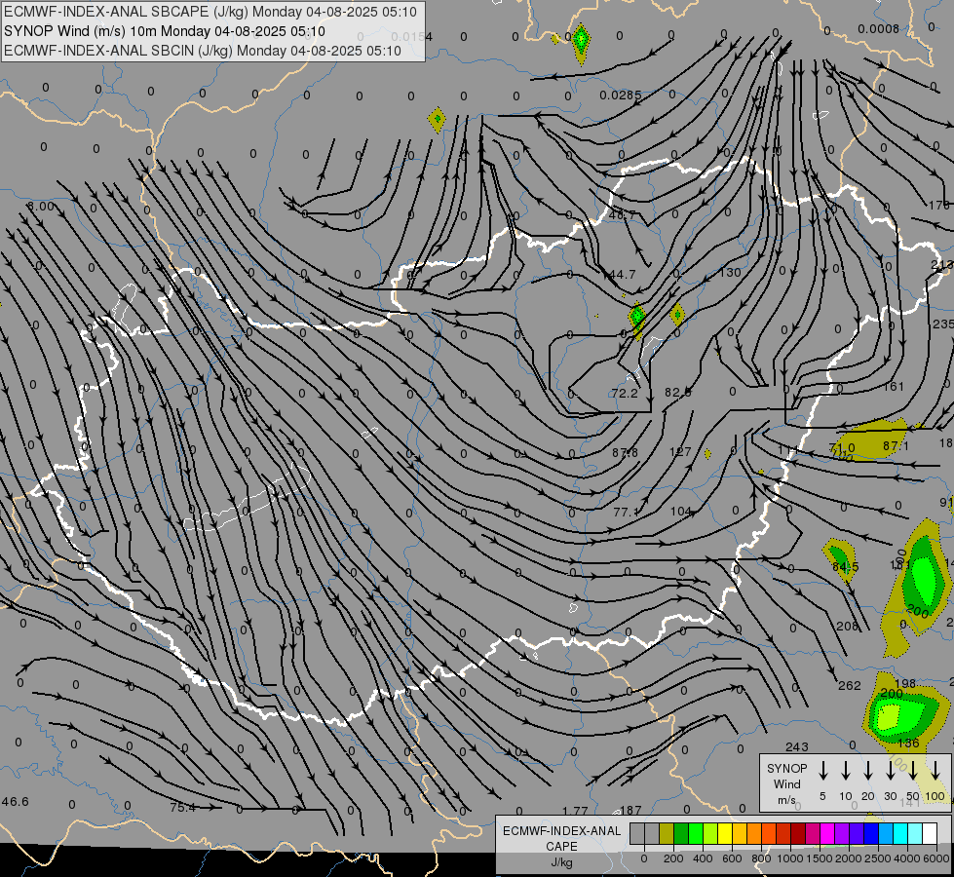Pick the white swatch in CAPE legend
954x877 pixels.
[930, 833]
